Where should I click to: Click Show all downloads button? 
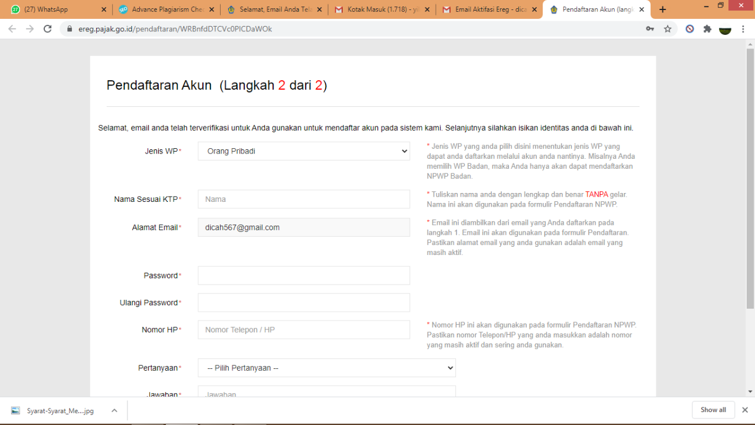point(713,410)
